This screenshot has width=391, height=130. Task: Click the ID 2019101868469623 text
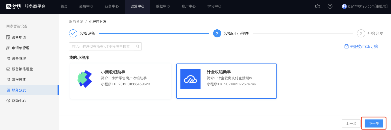(x=134, y=84)
